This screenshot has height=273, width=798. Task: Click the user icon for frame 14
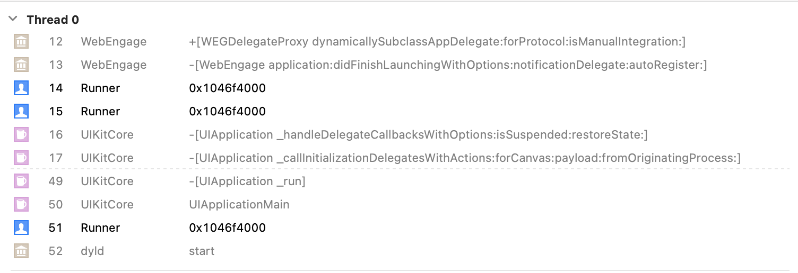point(21,88)
